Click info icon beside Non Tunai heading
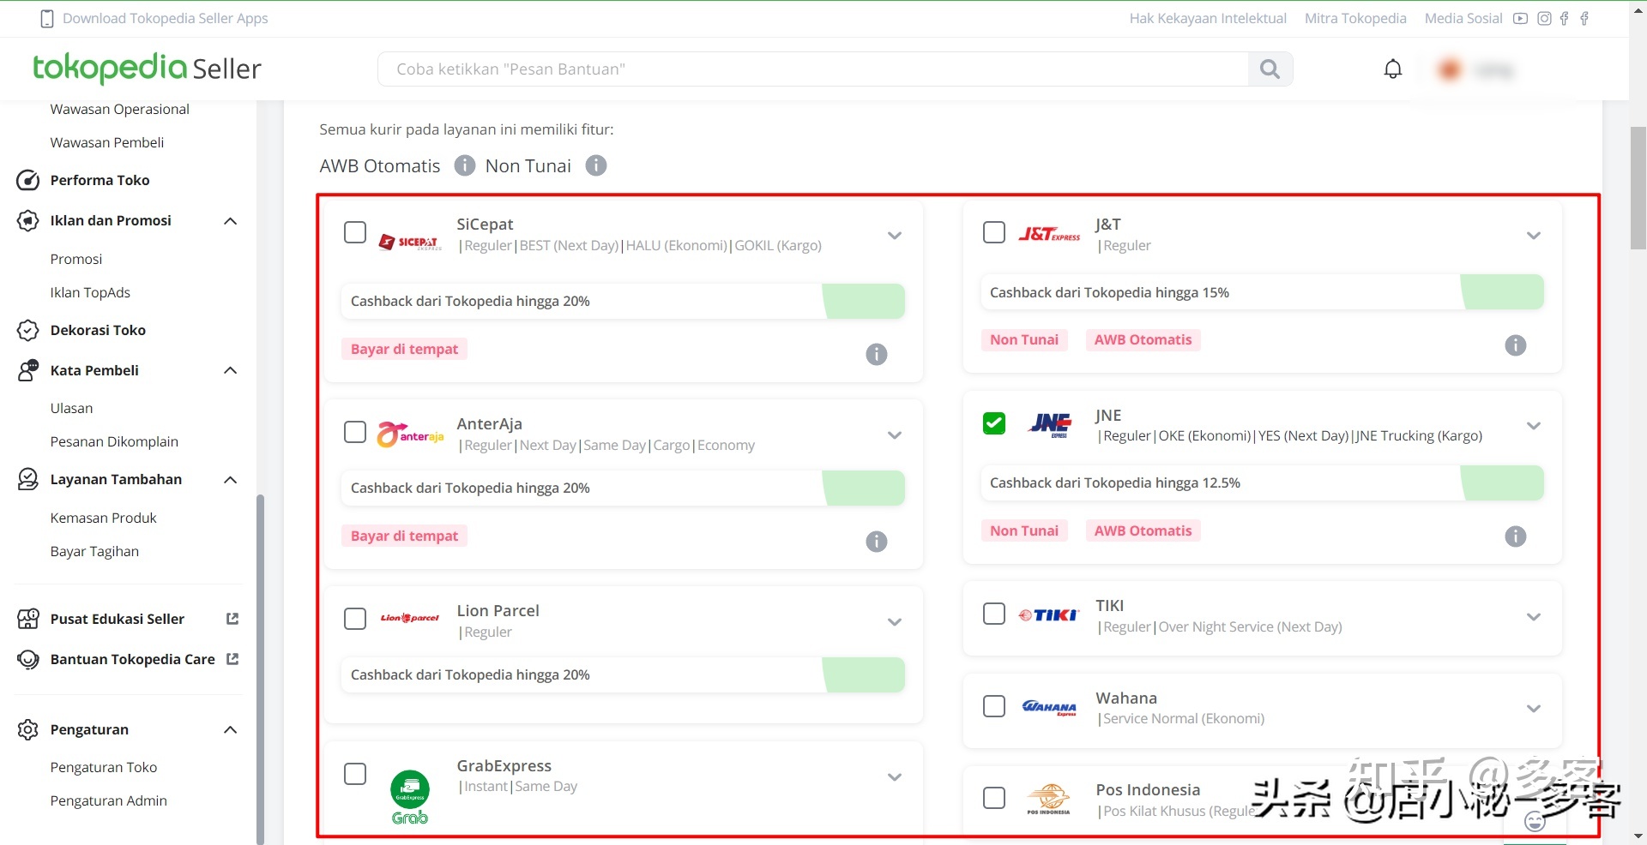This screenshot has height=845, width=1647. [x=596, y=165]
